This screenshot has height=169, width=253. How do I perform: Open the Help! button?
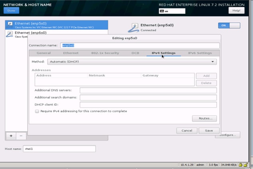pyautogui.click(x=236, y=11)
